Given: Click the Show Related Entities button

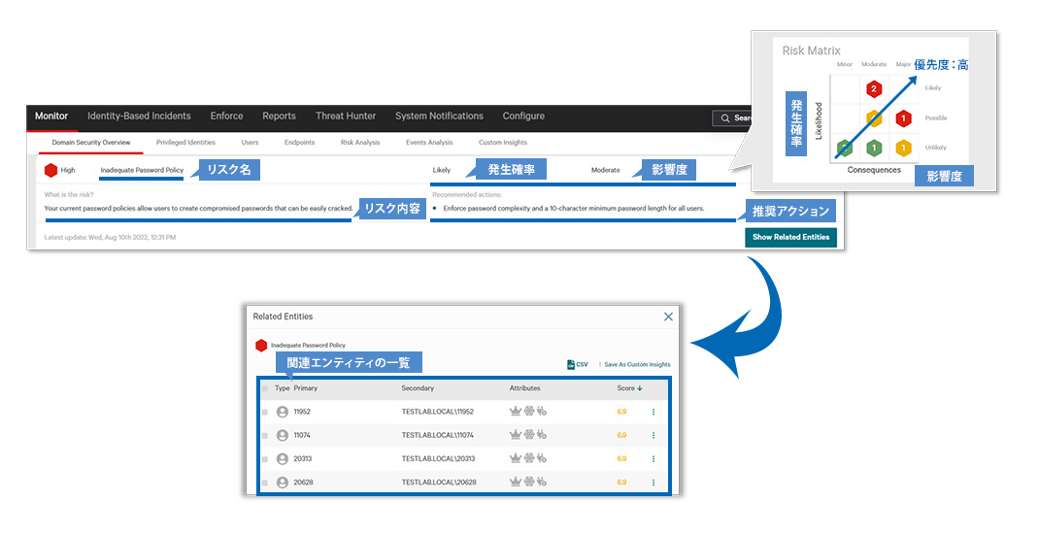Looking at the screenshot, I should coord(789,237).
